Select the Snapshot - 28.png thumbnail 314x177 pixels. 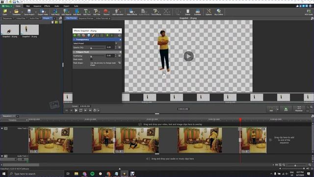click(10, 30)
